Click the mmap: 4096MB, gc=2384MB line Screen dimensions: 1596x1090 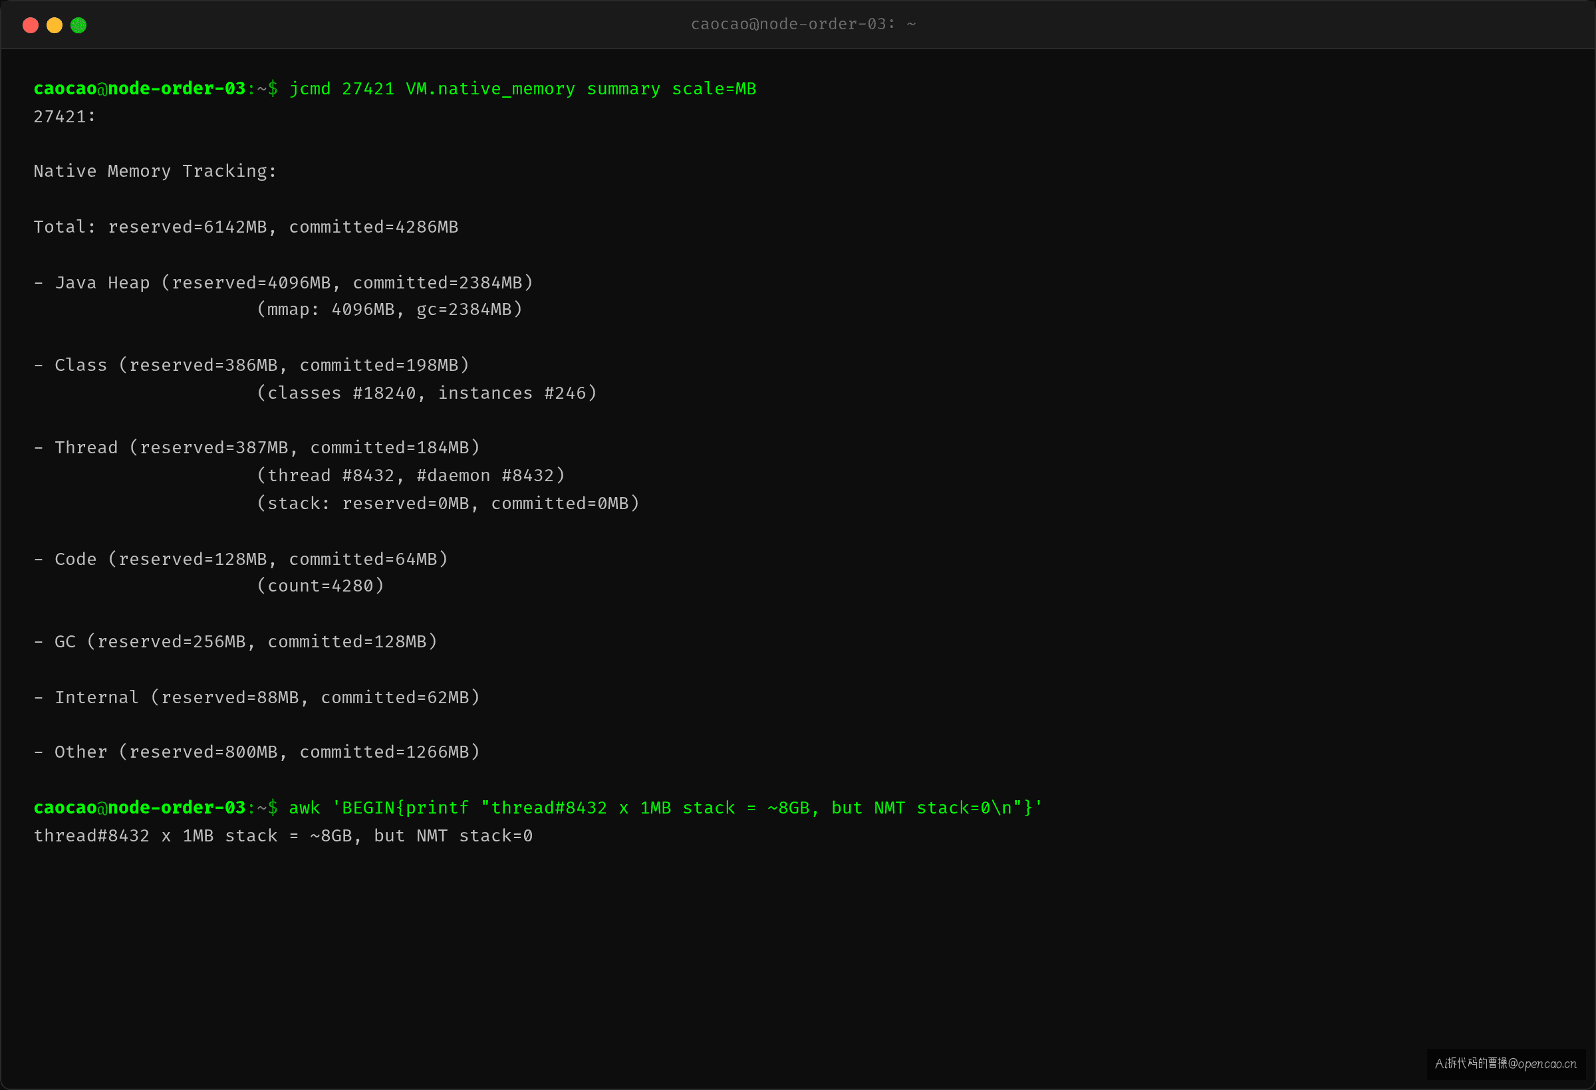390,309
